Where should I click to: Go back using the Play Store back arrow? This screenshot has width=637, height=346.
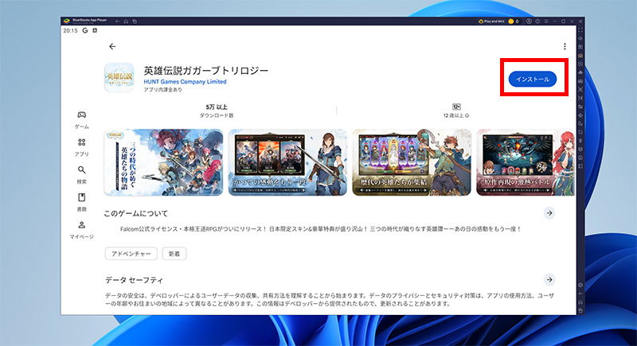[x=112, y=47]
